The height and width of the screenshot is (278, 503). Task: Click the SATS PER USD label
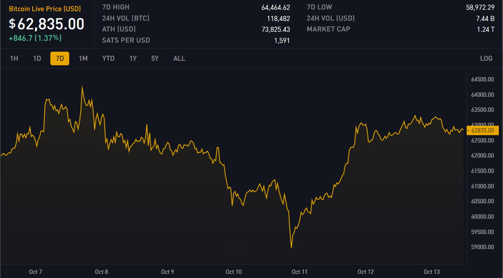pyautogui.click(x=126, y=40)
